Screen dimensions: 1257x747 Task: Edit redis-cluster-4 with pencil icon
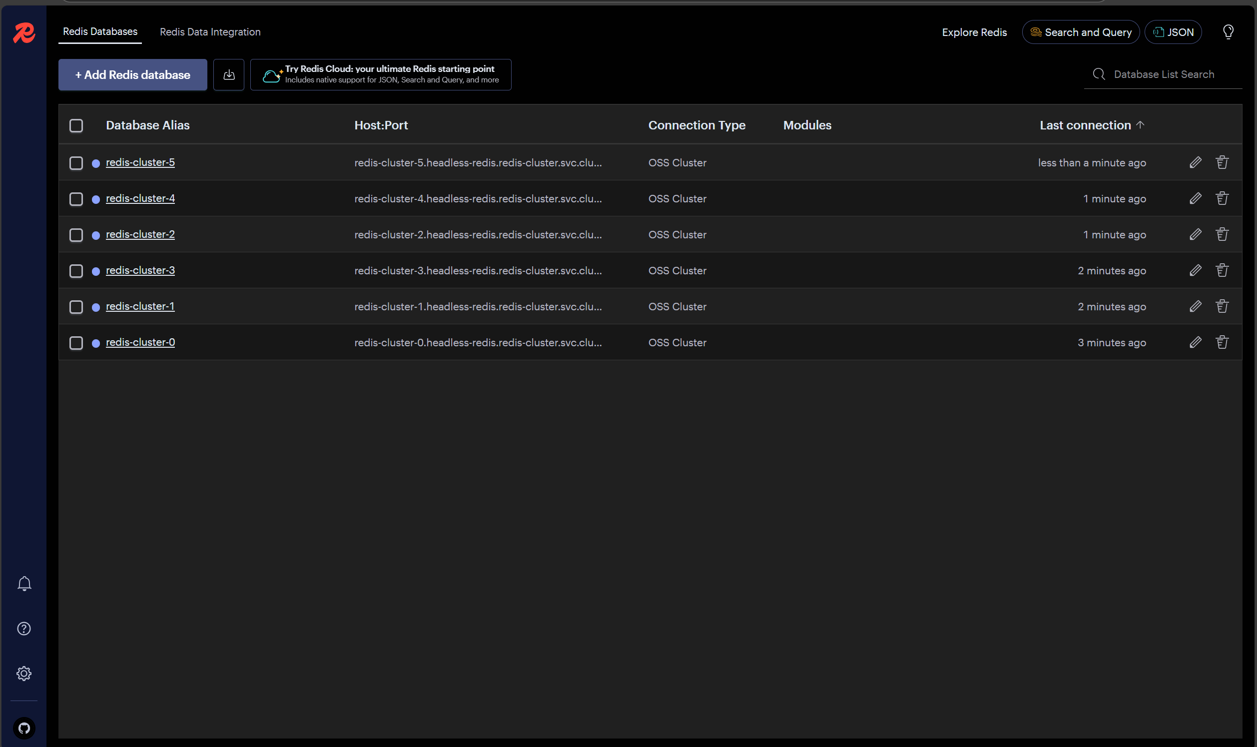tap(1196, 198)
